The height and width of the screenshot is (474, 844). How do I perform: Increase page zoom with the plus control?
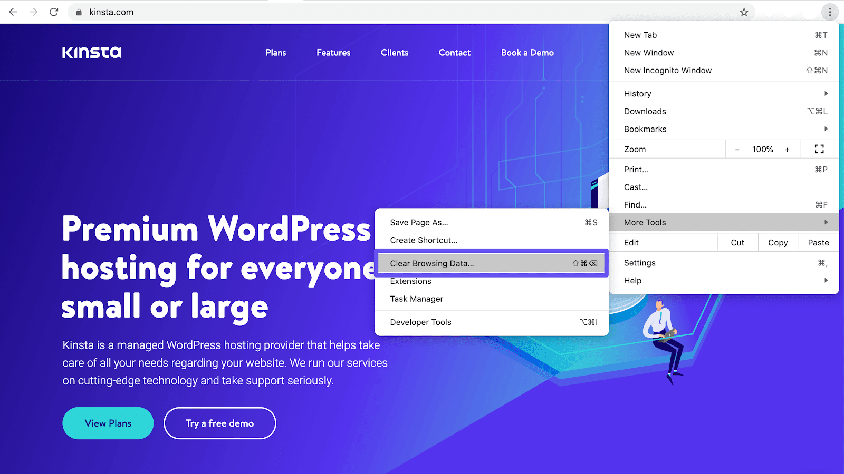[x=787, y=149]
